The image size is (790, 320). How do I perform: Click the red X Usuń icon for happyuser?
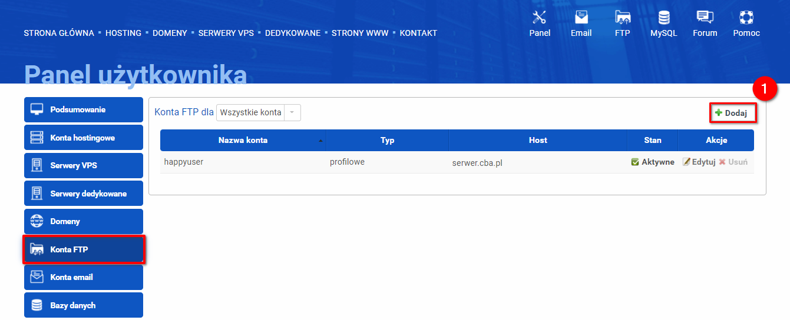pos(722,162)
